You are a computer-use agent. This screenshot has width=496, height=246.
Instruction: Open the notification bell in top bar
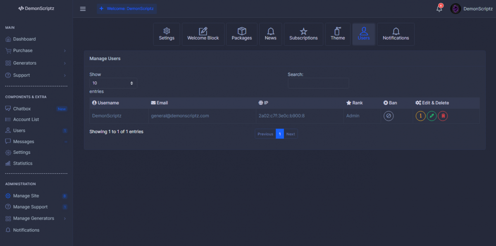[x=439, y=9]
